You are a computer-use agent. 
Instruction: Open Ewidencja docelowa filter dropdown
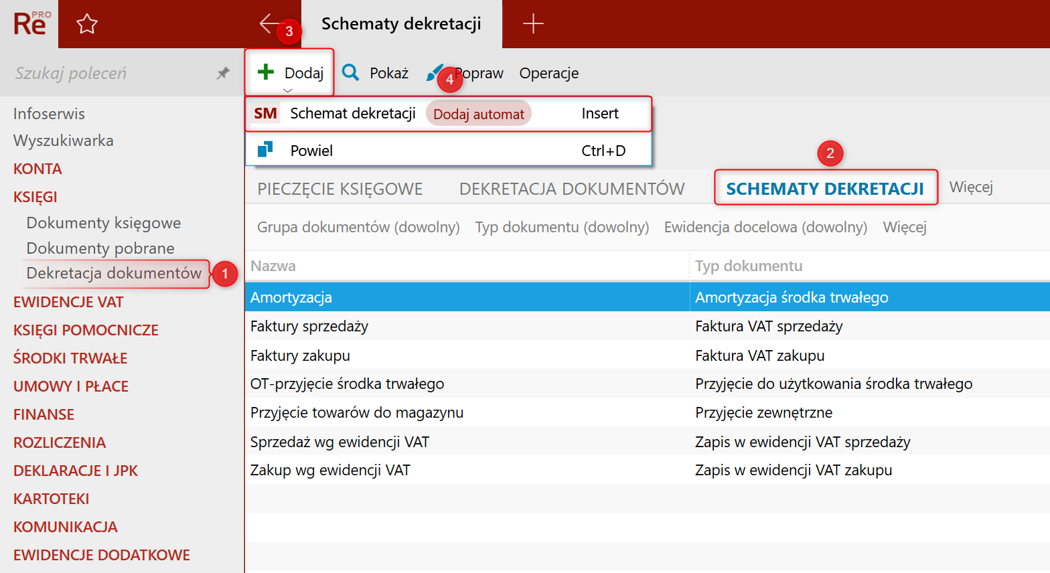tap(765, 228)
